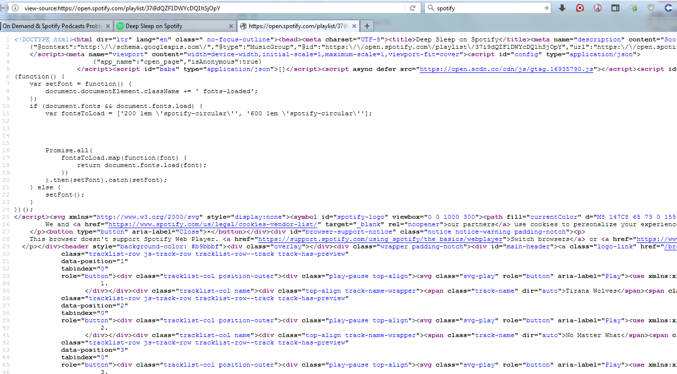Click the blue circle left-arrow icon
Screen dimensions: 677x374
coord(669,8)
